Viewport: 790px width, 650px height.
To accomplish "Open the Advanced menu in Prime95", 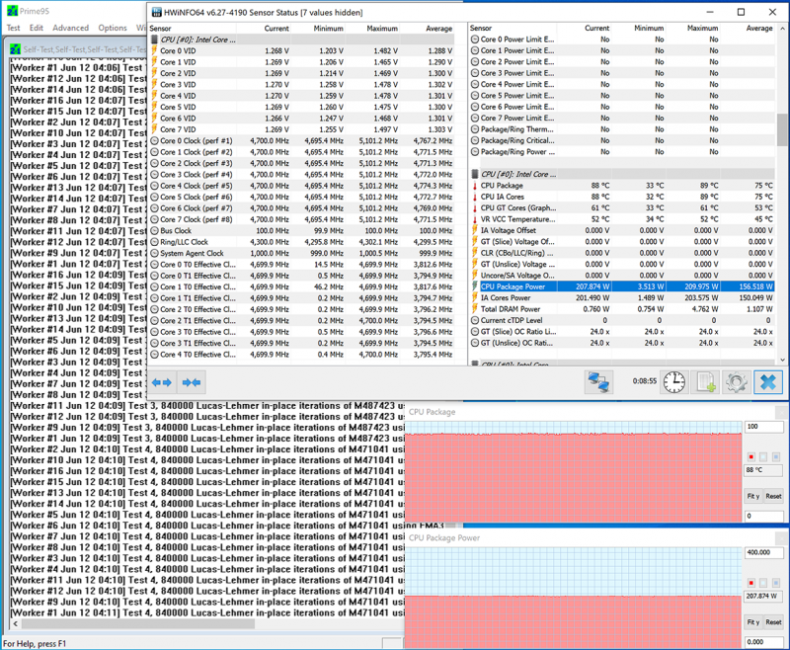I will [70, 28].
